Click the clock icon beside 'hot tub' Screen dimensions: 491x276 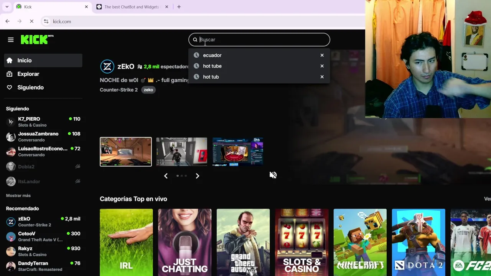[196, 77]
